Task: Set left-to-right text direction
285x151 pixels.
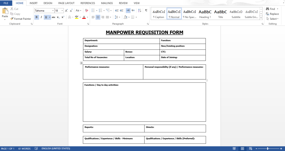Action: pyautogui.click(x=128, y=11)
